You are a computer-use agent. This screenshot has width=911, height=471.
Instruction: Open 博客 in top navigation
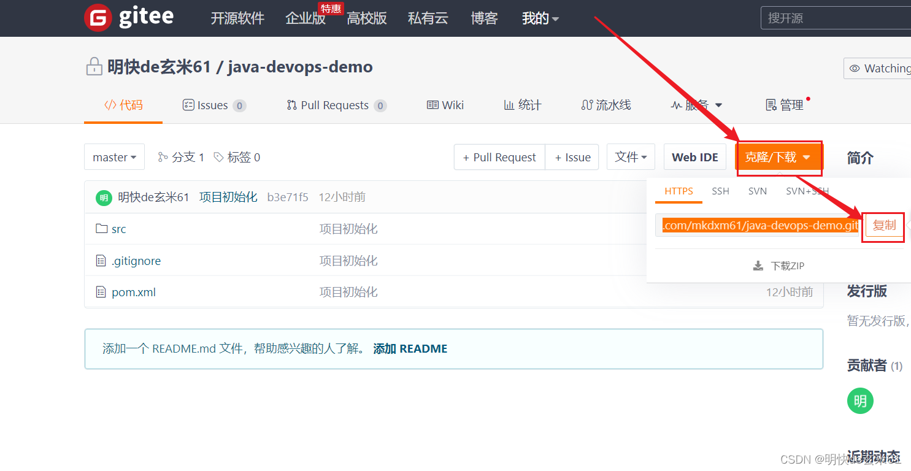tap(485, 18)
